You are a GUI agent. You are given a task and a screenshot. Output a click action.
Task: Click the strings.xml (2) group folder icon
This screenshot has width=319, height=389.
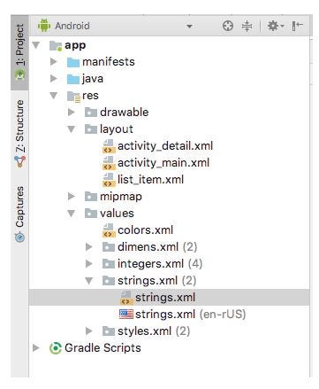[109, 281]
